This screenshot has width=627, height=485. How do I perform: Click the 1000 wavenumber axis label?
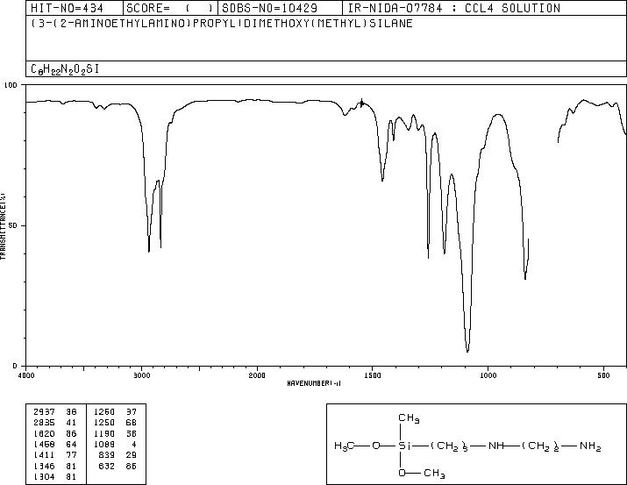(x=488, y=375)
